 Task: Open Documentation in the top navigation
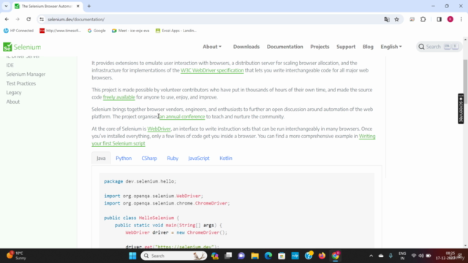click(284, 47)
